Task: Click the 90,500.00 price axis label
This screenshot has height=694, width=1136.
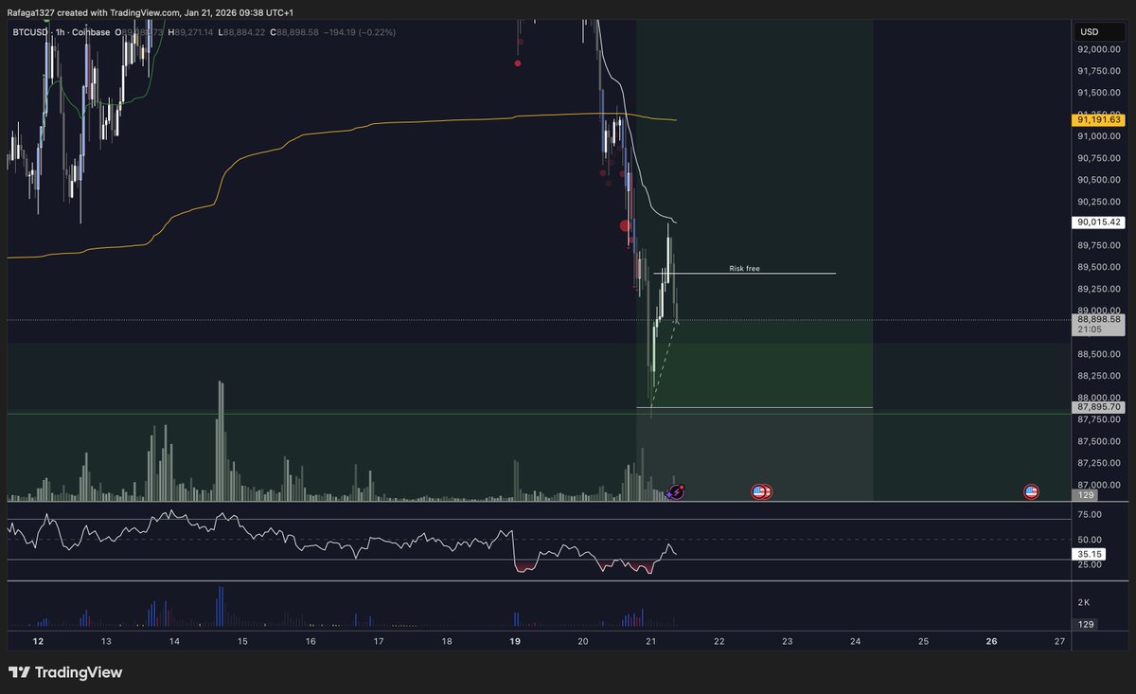Action: [1099, 180]
